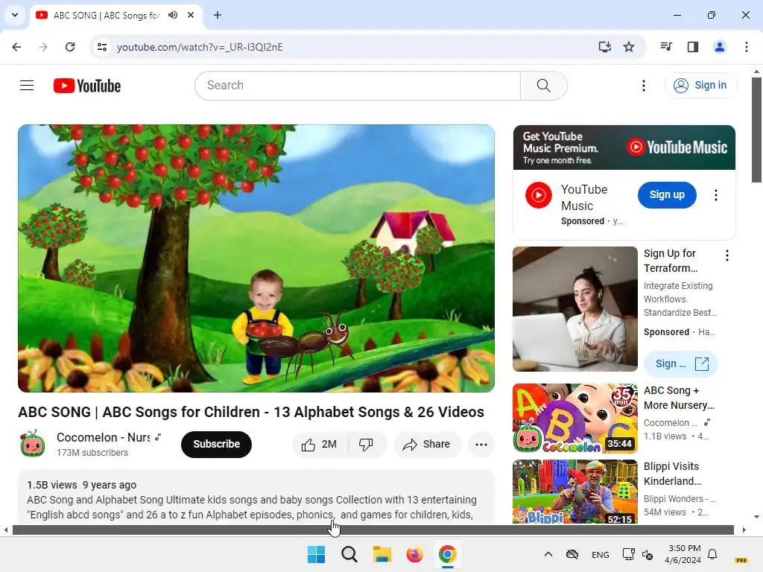The height and width of the screenshot is (572, 763).
Task: Open YouTube settings three-dot menu
Action: (643, 86)
